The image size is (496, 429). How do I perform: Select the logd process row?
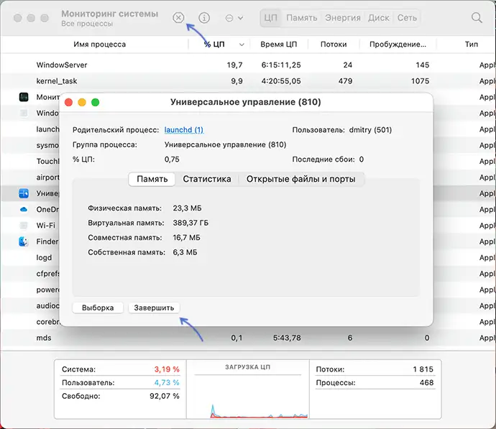pos(30,258)
